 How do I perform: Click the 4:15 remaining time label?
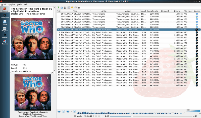(195, 116)
